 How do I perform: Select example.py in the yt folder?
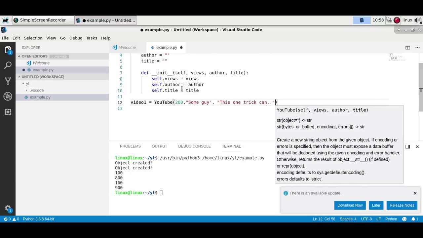tap(62, 97)
